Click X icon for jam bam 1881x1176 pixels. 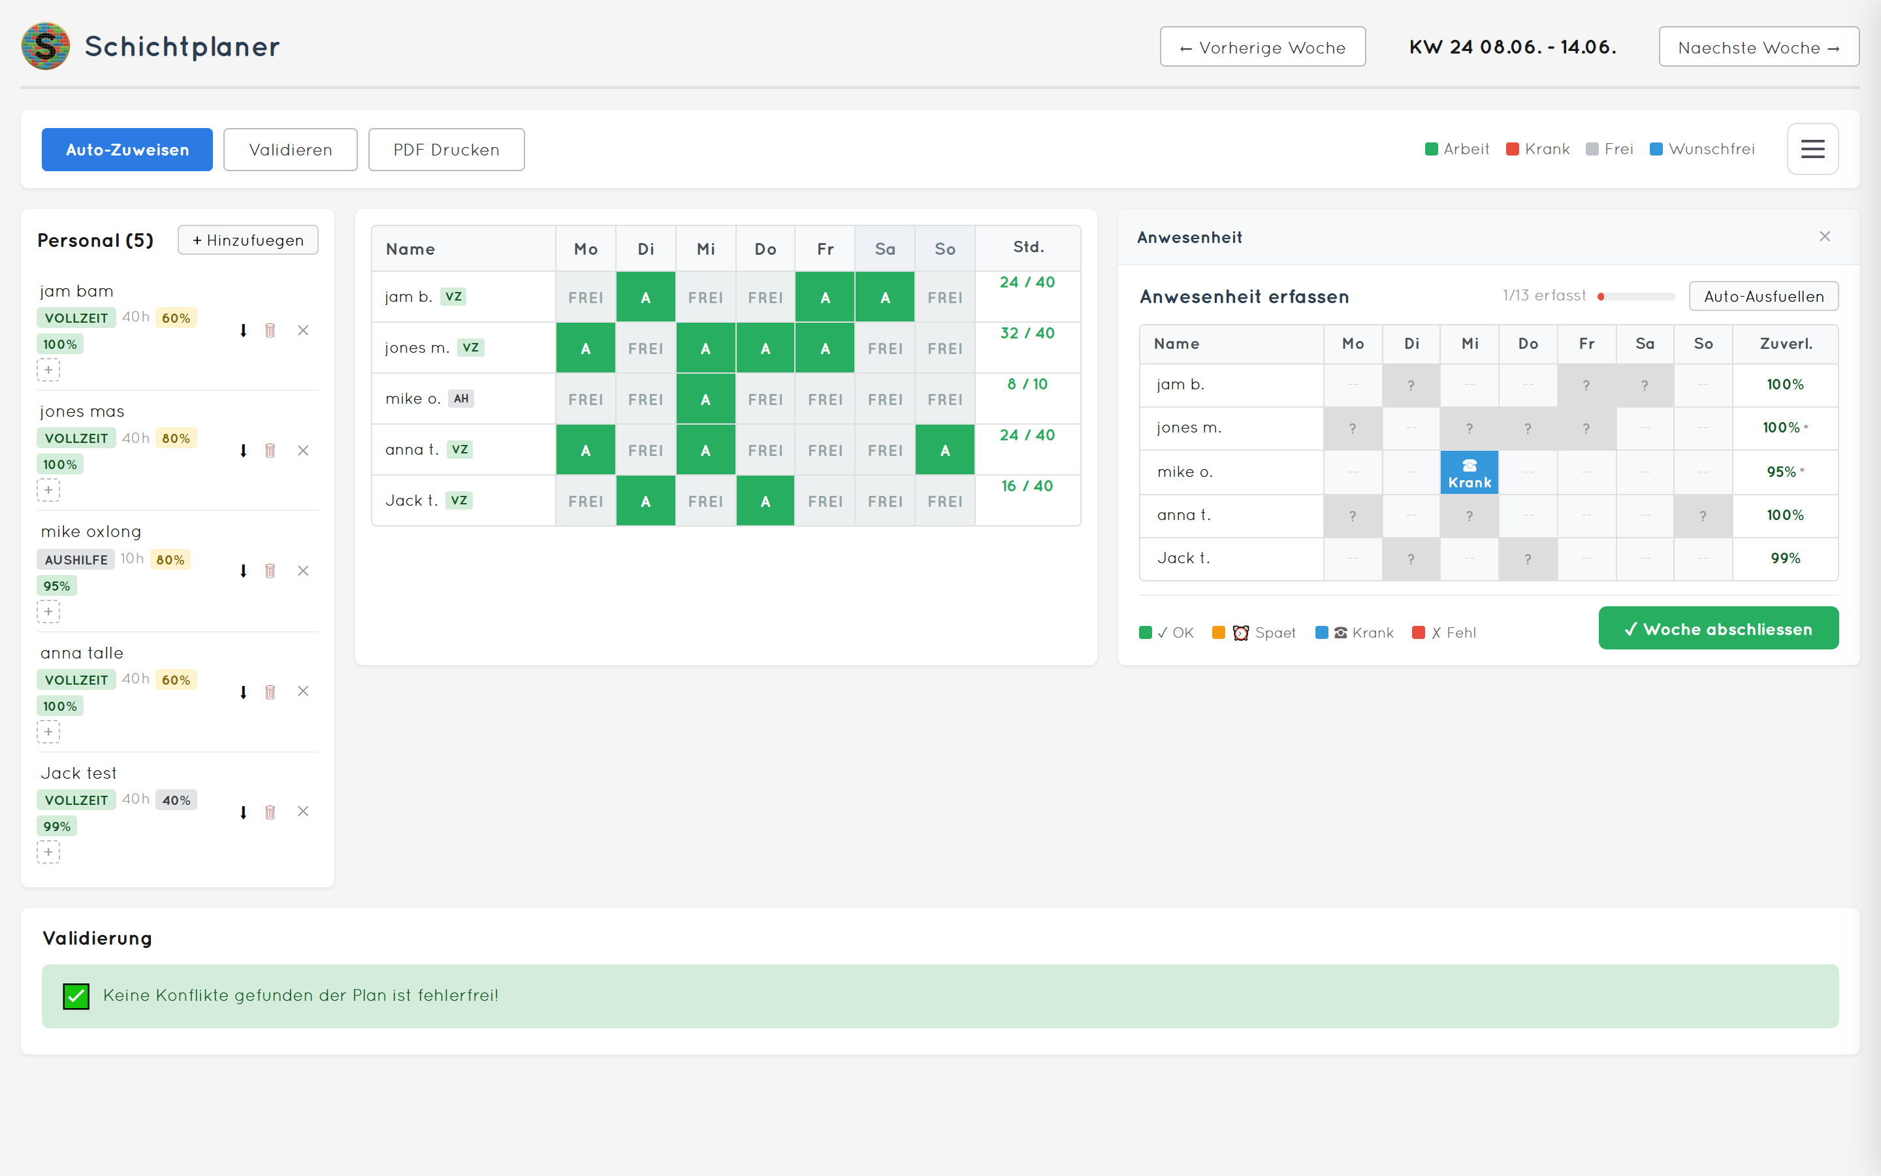point(303,331)
